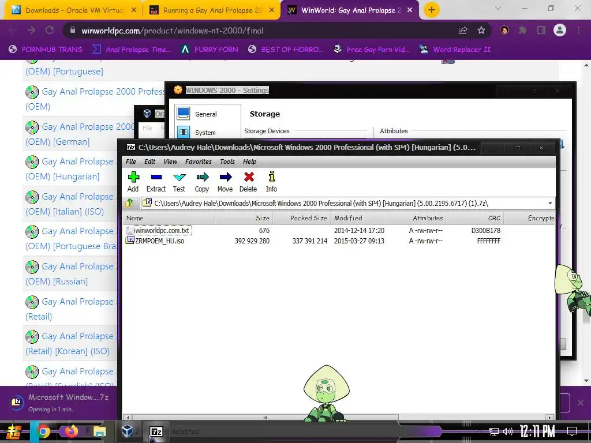Open the notification center icon
Screen dimensions: 591x443
(x=572, y=431)
